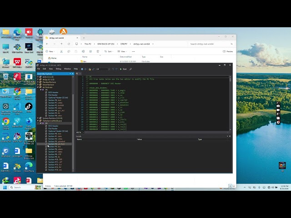Image resolution: width=291 pixels, height=218 pixels.
Task: Close the Locals panel
Action: 230,136
